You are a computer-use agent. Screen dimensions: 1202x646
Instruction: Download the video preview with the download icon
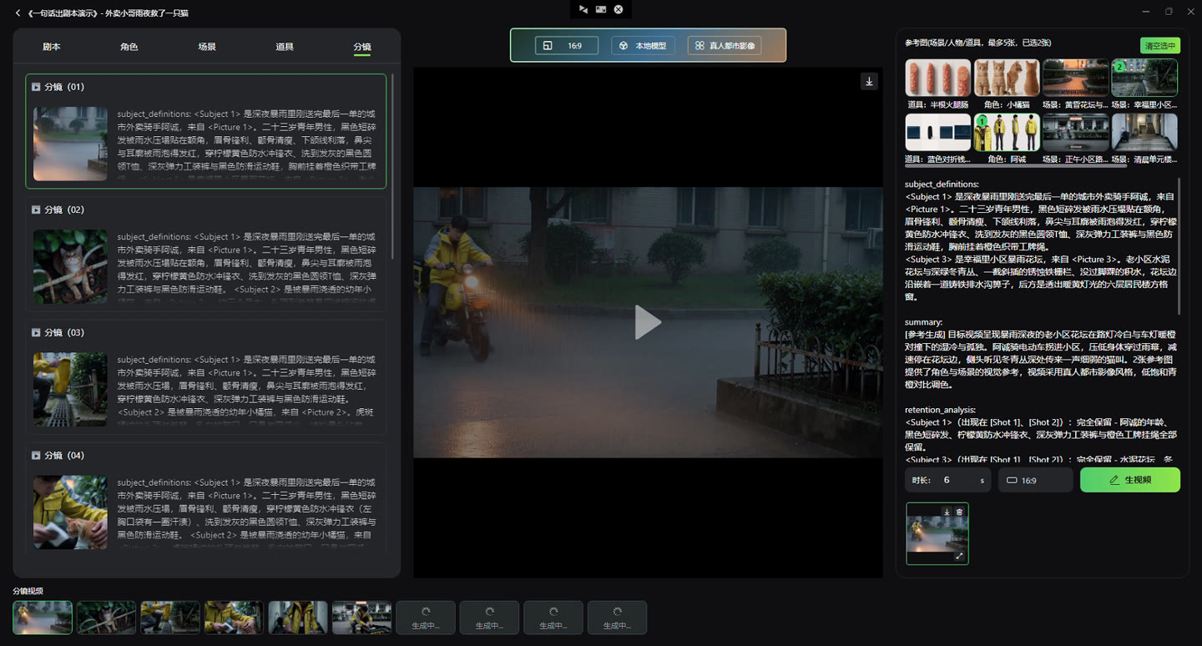coord(869,81)
